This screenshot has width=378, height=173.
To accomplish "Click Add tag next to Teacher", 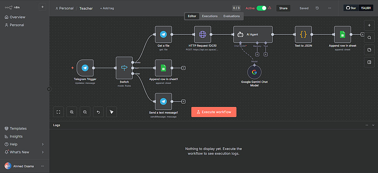I will coord(106,8).
